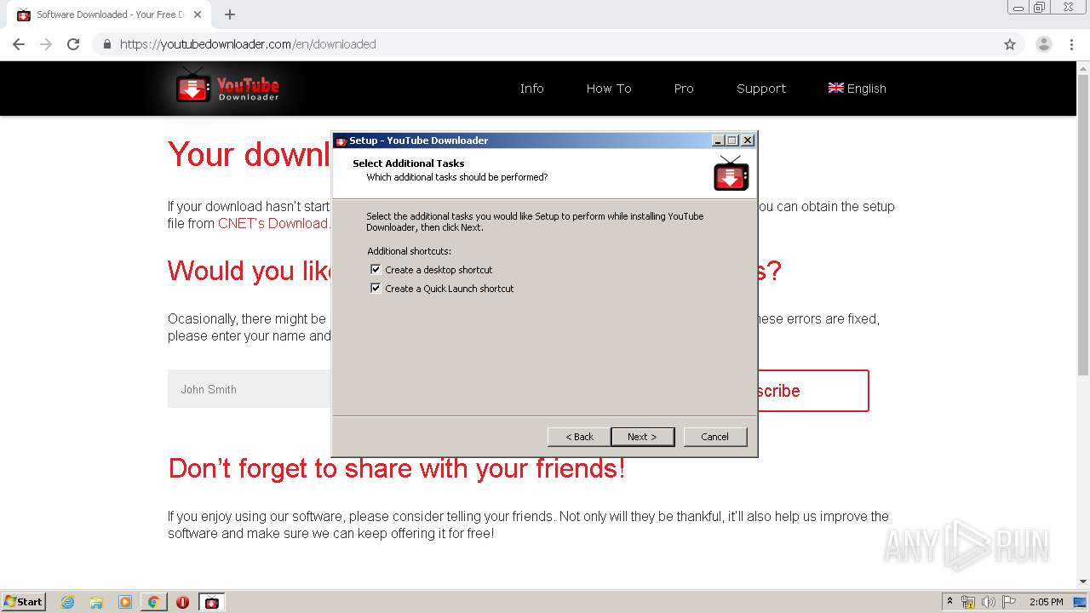
Task: Open the How To menu item
Action: pyautogui.click(x=609, y=89)
